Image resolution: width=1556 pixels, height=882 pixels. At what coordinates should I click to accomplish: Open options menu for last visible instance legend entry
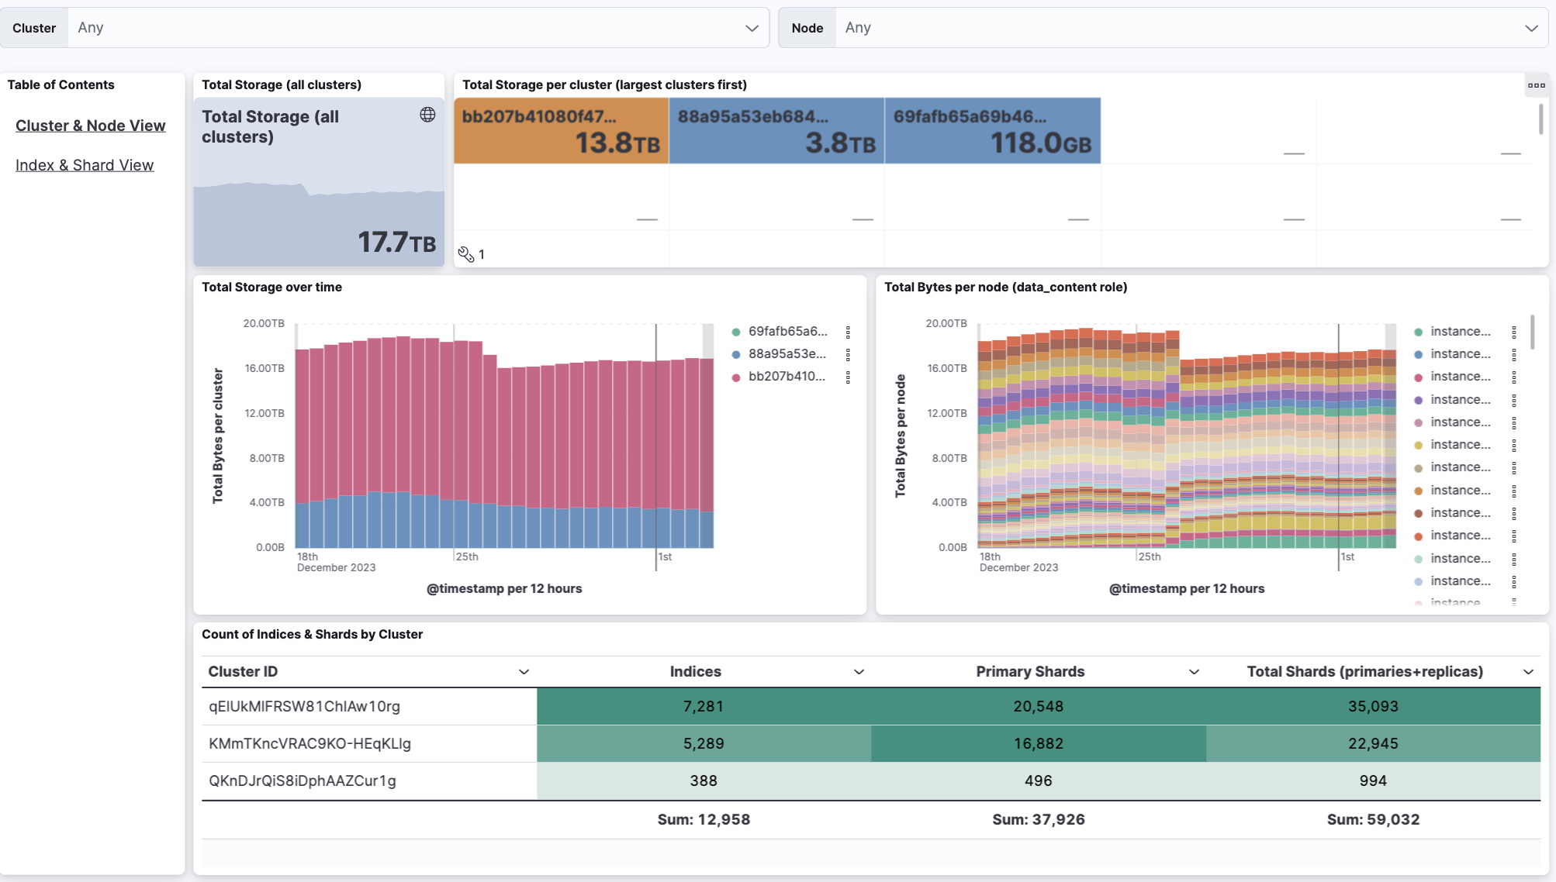point(1515,581)
